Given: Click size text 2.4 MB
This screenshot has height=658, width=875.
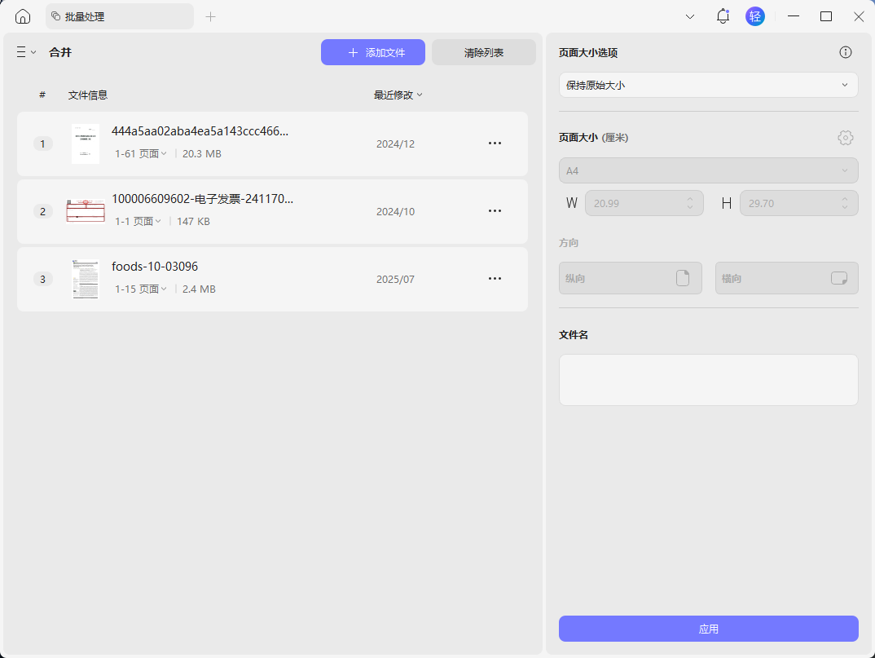Looking at the screenshot, I should point(199,289).
